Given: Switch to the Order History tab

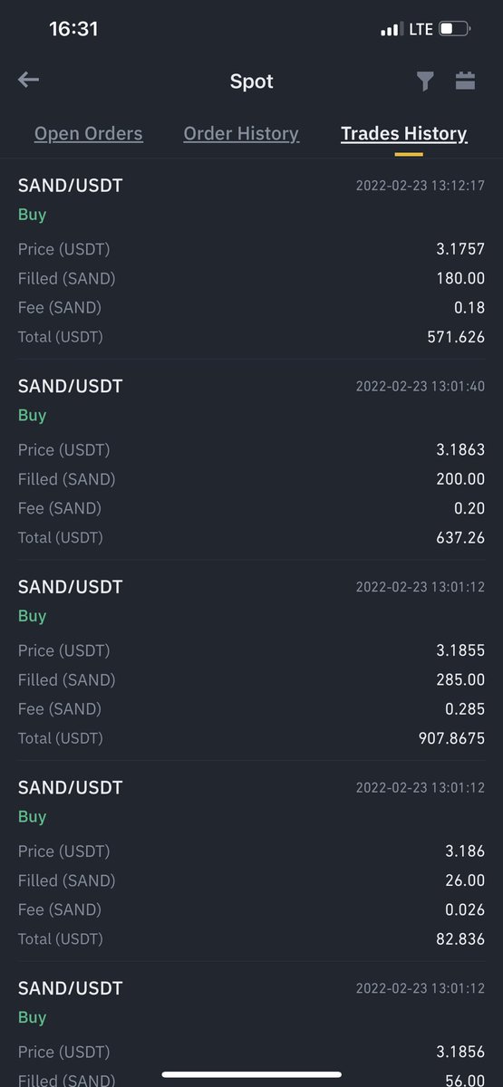Looking at the screenshot, I should pyautogui.click(x=241, y=134).
